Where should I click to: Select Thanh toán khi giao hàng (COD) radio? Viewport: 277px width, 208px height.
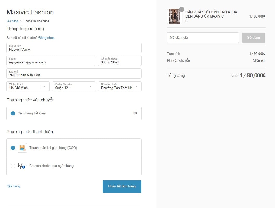[x=13, y=148]
